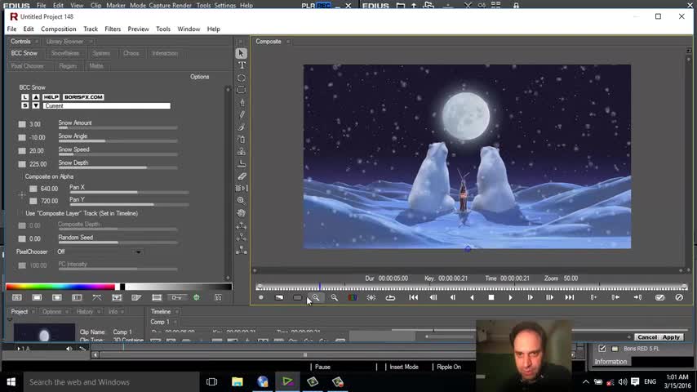Viewport: 697px width, 392px height.
Task: Select the Text tool
Action: 242,65
